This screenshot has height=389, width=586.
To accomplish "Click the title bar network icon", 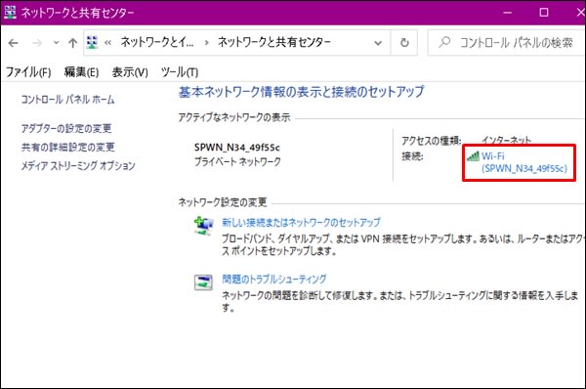I will tap(10, 13).
